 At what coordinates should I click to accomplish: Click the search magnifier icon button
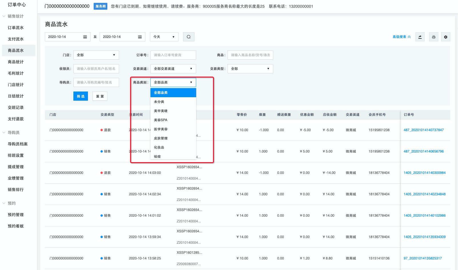coord(188,37)
